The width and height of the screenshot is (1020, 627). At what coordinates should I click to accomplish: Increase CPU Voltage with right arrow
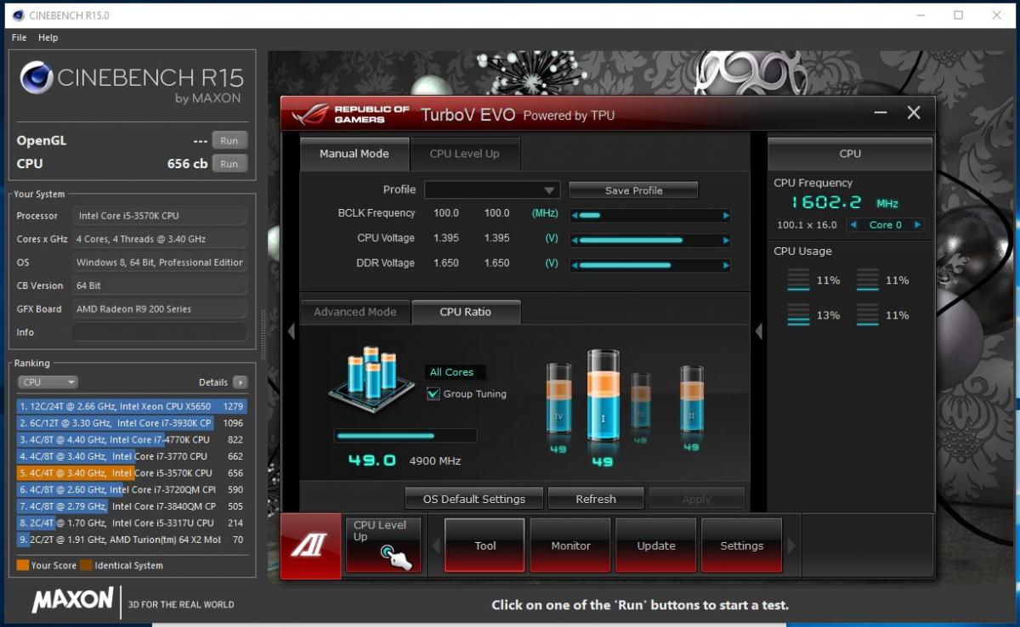click(x=725, y=240)
